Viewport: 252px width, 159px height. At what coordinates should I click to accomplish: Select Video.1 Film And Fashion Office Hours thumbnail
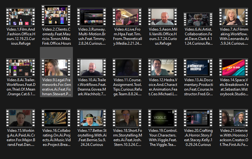click(x=20, y=17)
